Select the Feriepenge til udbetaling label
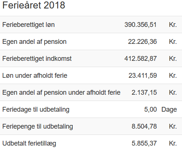Viewport: 182px width, 150px height. point(38,126)
